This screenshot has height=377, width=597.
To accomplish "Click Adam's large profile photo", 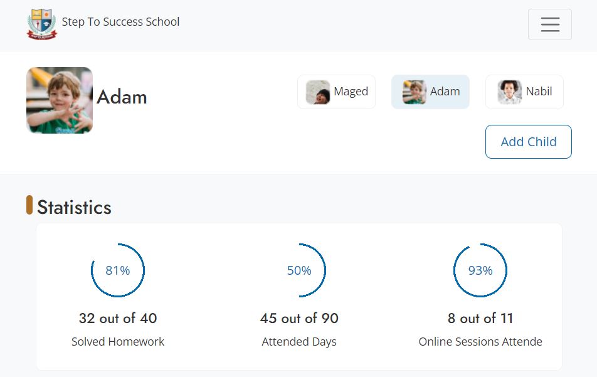I will click(60, 100).
